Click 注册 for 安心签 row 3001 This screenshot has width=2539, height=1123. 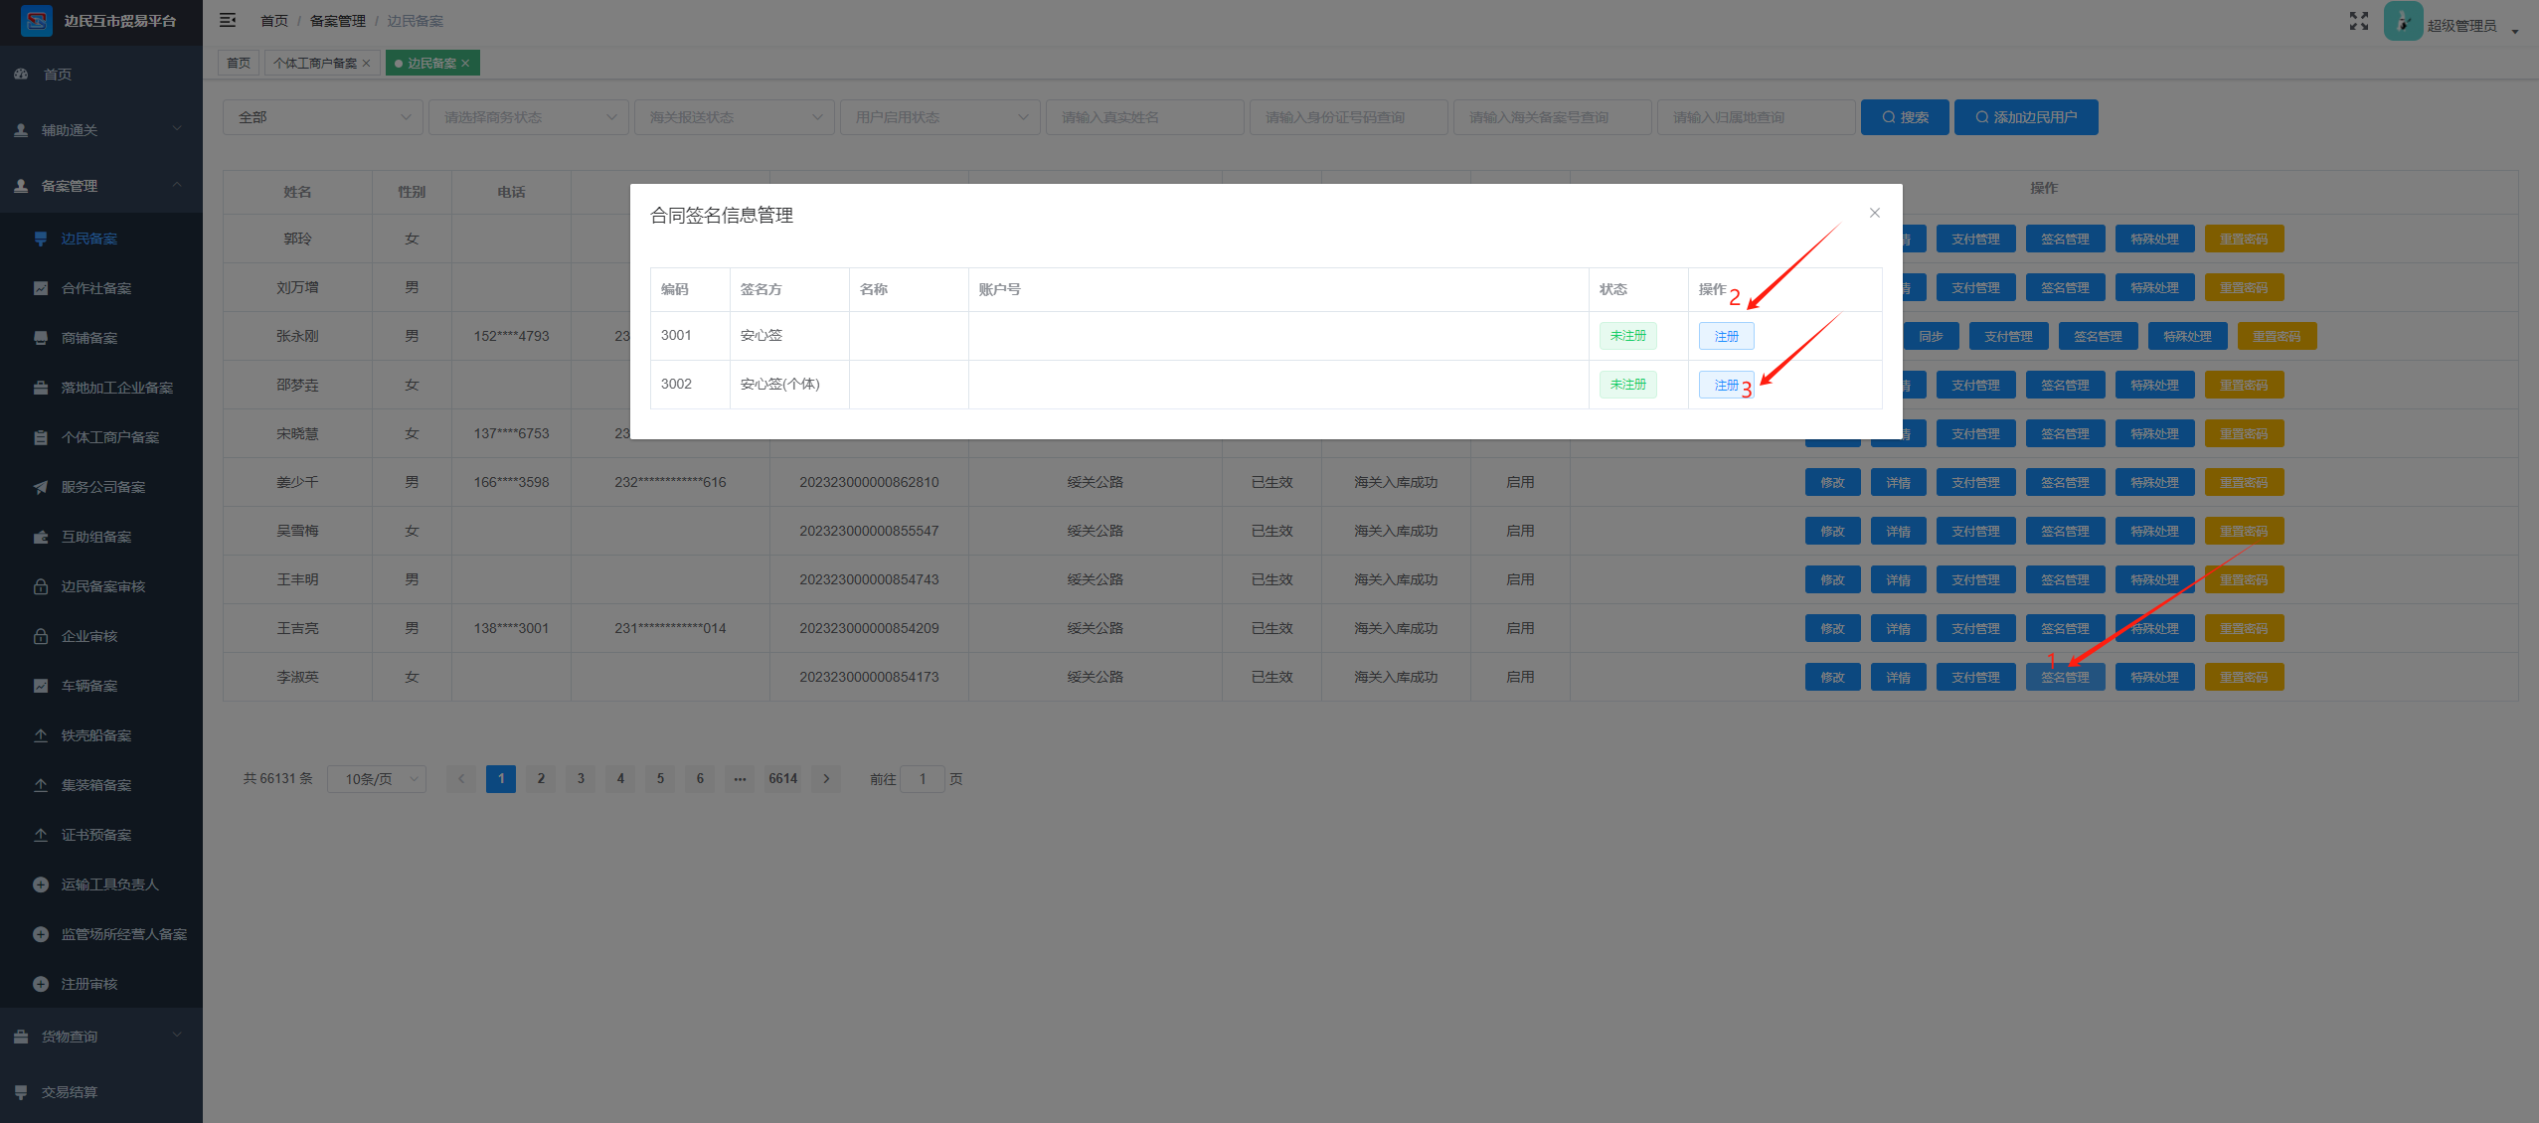[x=1727, y=336]
